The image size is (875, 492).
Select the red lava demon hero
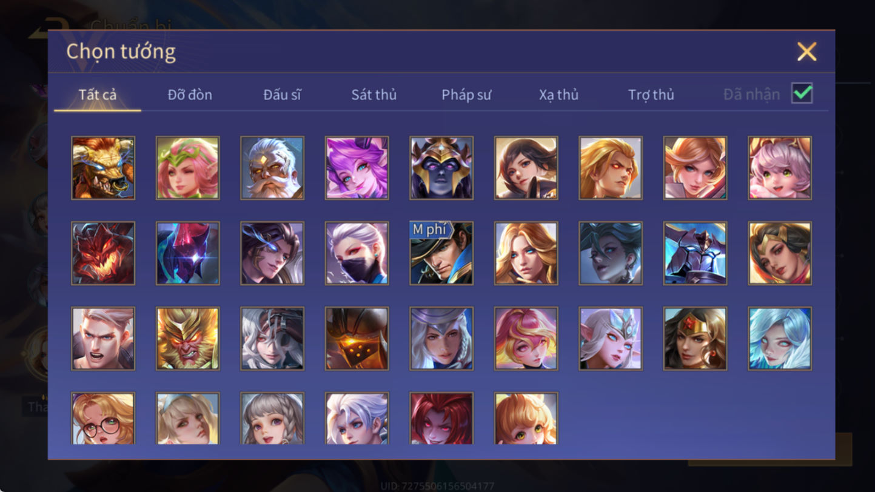[x=103, y=253]
